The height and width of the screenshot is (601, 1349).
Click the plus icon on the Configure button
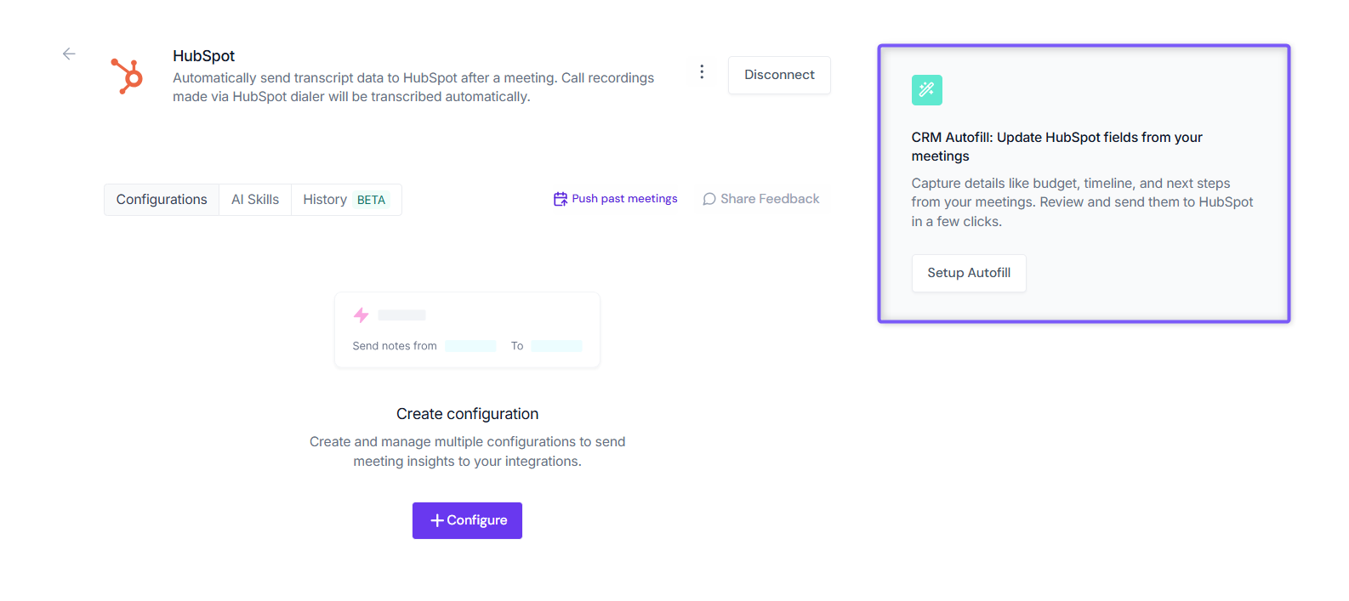(x=437, y=520)
